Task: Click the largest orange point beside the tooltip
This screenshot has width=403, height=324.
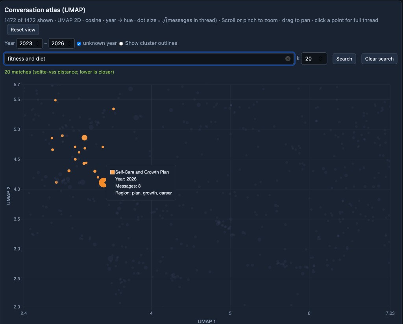Action: (x=103, y=182)
